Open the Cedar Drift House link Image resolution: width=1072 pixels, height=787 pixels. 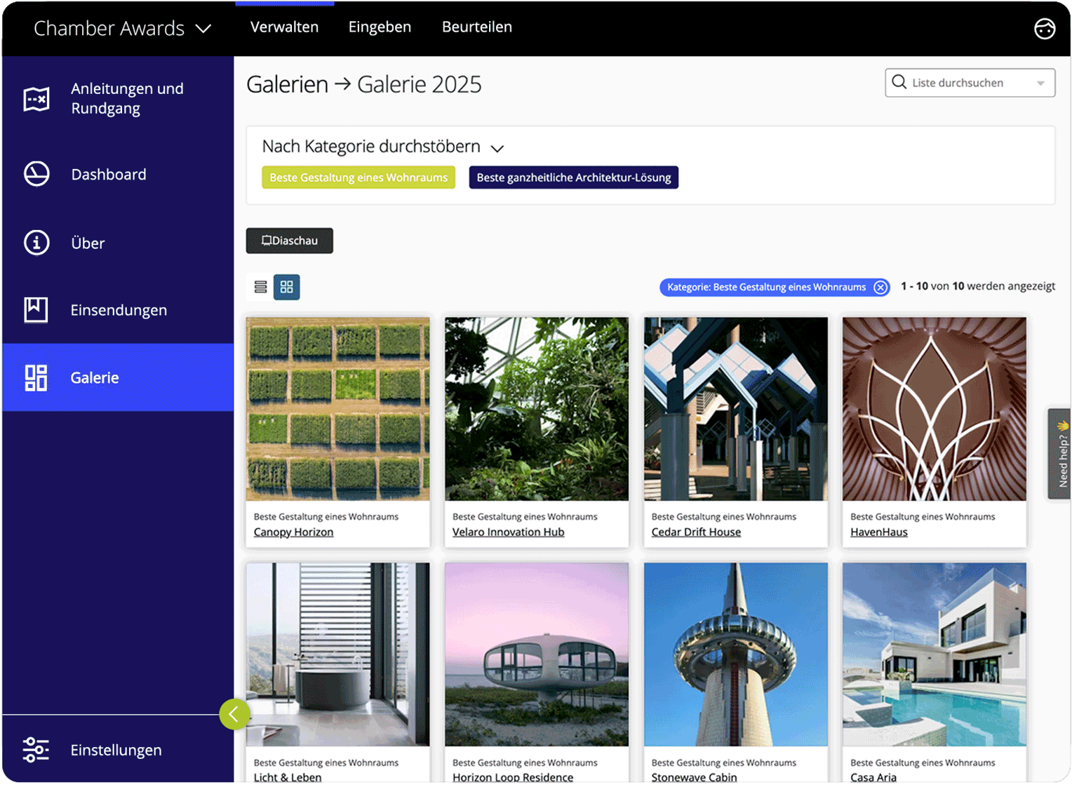[x=695, y=532]
